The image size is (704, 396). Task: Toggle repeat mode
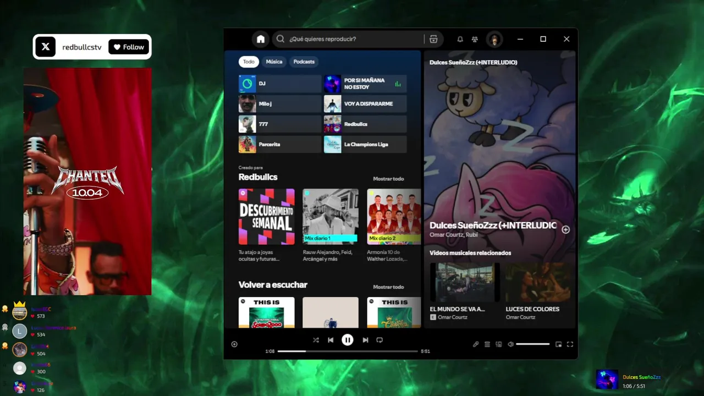(x=380, y=340)
